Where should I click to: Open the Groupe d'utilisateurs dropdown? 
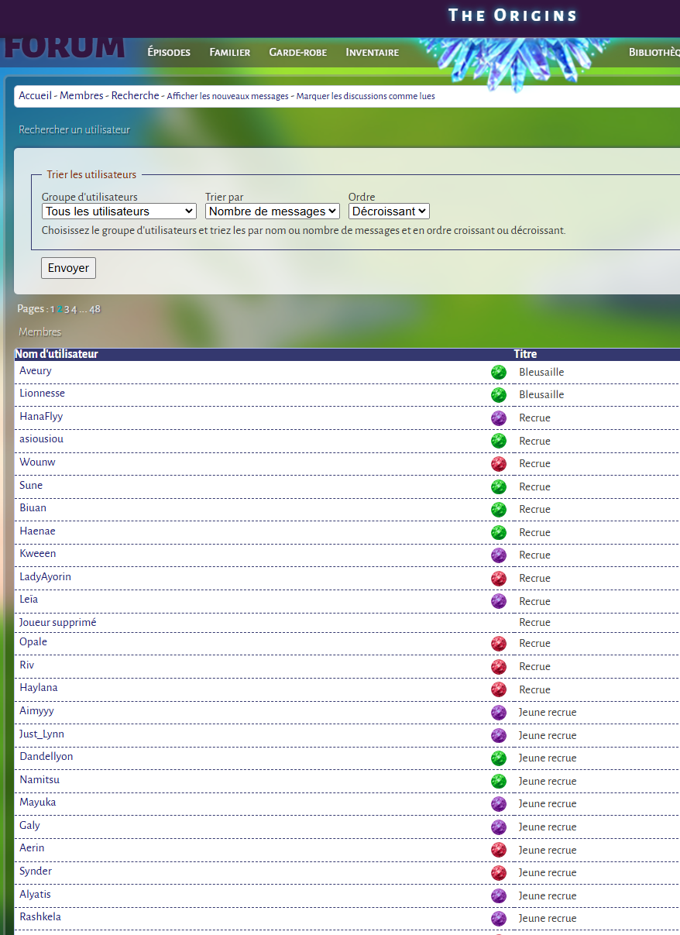tap(119, 211)
